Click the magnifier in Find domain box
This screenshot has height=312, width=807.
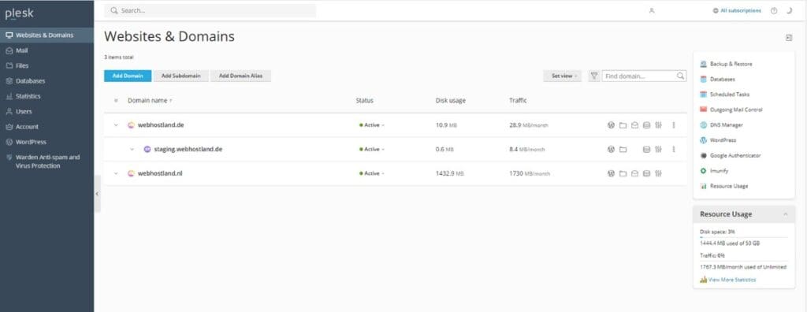pos(680,76)
